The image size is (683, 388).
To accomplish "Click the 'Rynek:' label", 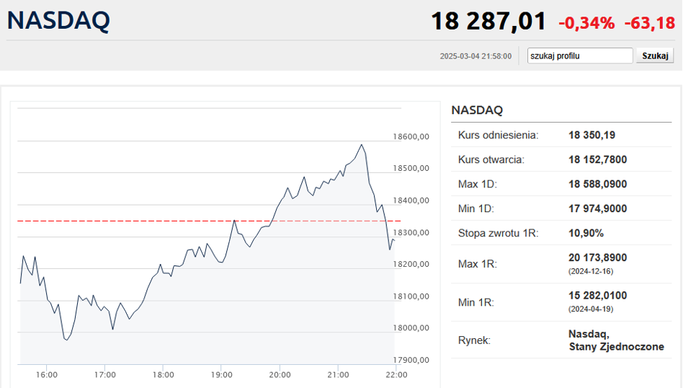I will (x=474, y=340).
